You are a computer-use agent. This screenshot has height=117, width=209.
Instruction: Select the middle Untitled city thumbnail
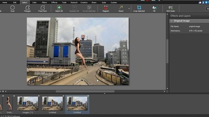[x=52, y=103]
